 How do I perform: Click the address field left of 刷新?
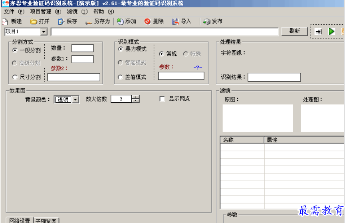click(x=165, y=32)
